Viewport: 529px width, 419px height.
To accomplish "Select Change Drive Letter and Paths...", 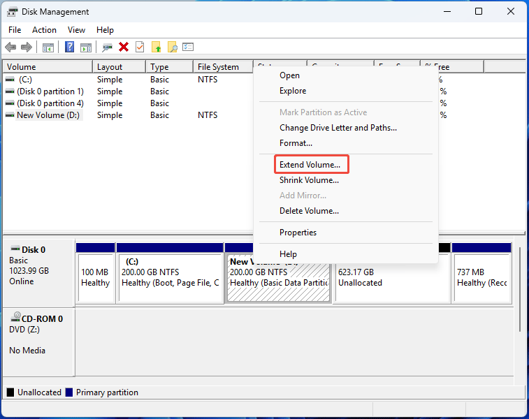I will point(346,128).
